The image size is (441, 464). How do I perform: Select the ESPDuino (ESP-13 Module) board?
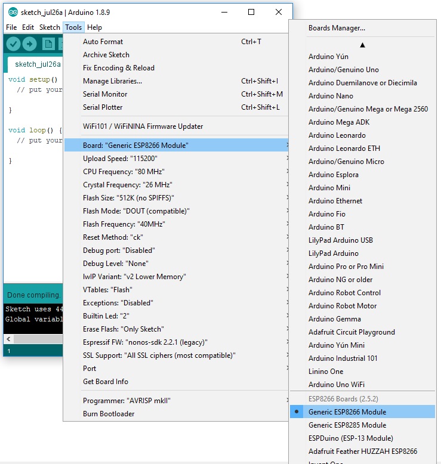click(x=362, y=438)
